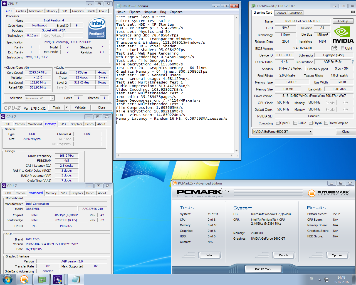Open the Справка menu in Notepad

point(176,12)
